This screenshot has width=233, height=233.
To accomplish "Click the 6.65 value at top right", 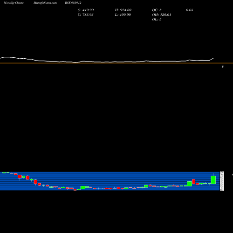I will [190, 10].
